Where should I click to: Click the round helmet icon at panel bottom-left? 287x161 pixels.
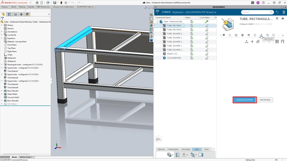(158, 139)
